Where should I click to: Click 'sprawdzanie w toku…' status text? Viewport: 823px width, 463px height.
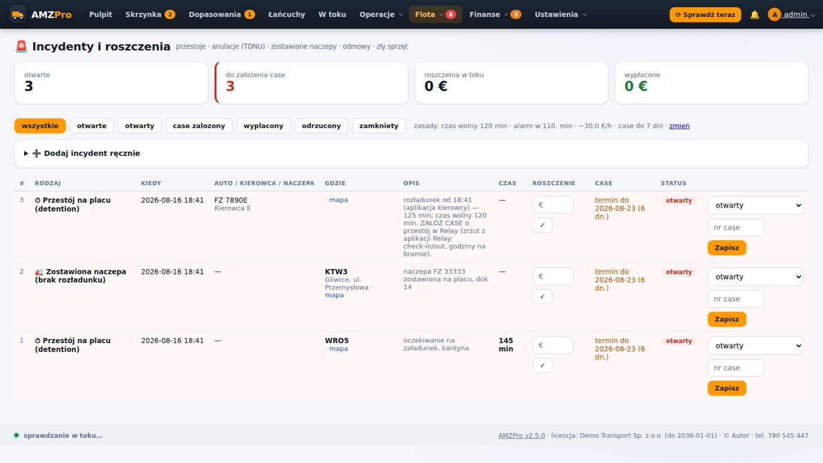(63, 435)
